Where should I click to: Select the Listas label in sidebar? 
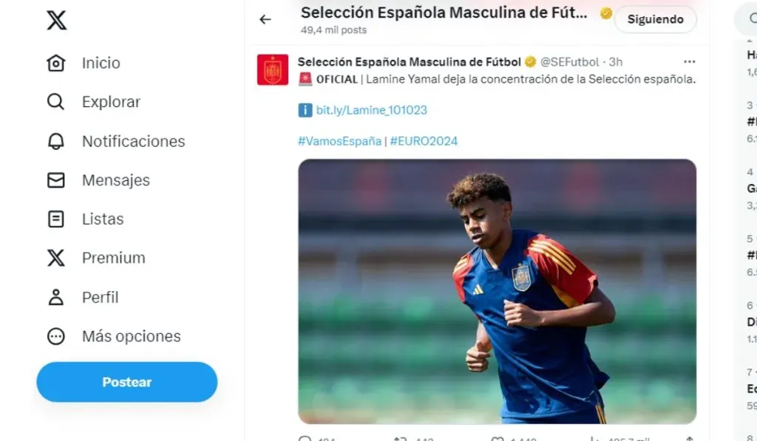103,219
